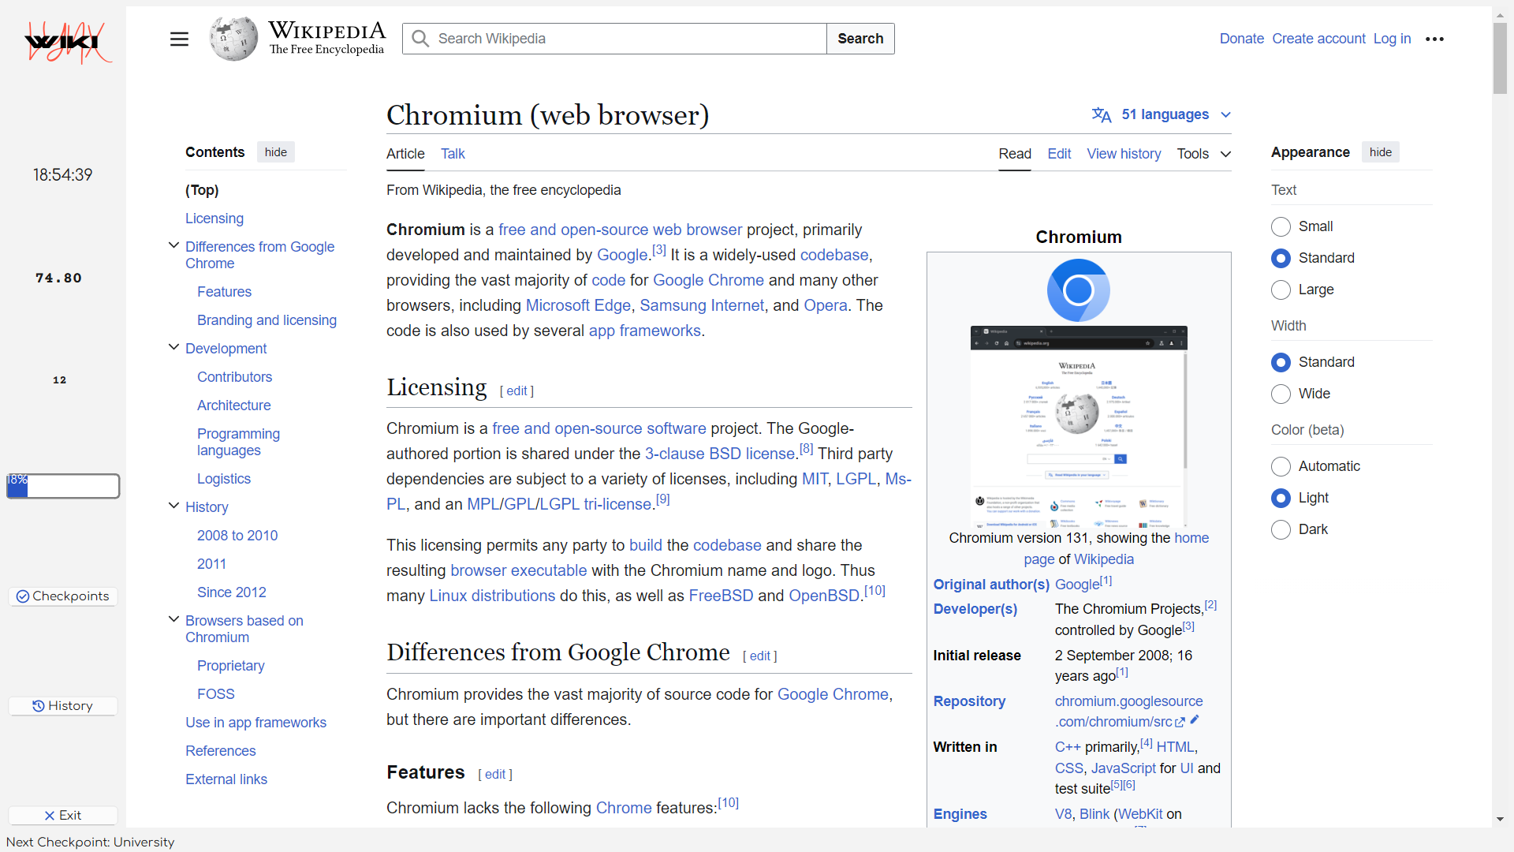Click the 18% progress bar

(x=63, y=486)
